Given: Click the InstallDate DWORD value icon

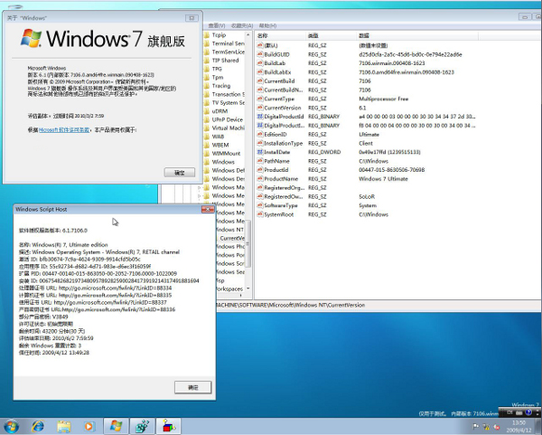Looking at the screenshot, I should point(260,152).
